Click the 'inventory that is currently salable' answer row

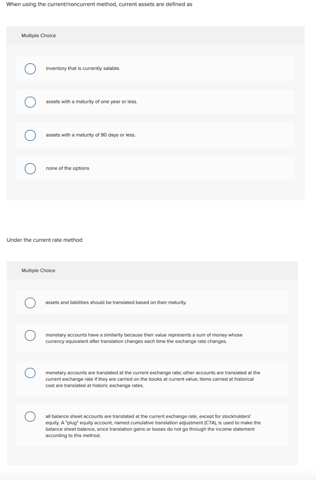click(155, 68)
